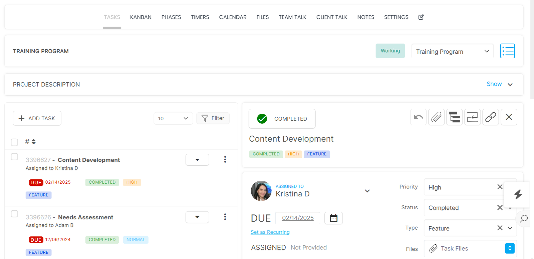Tick the Content Development task checkbox
The width and height of the screenshot is (534, 259).
tap(14, 157)
